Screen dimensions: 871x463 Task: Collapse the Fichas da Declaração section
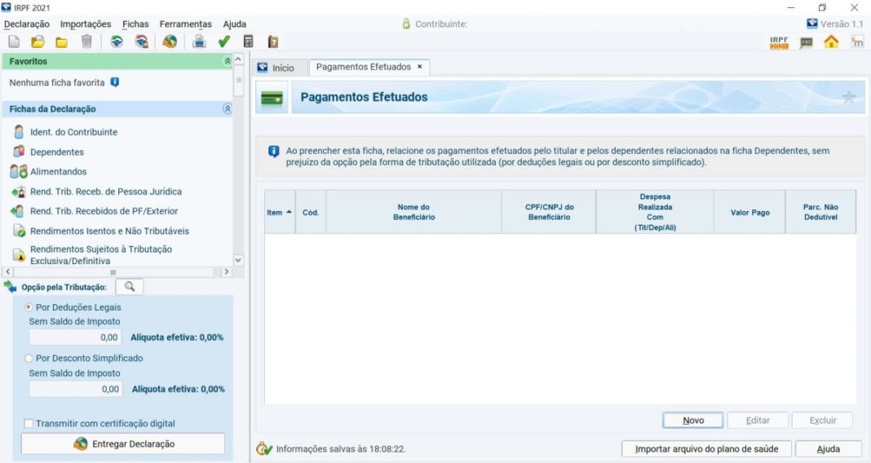(228, 108)
